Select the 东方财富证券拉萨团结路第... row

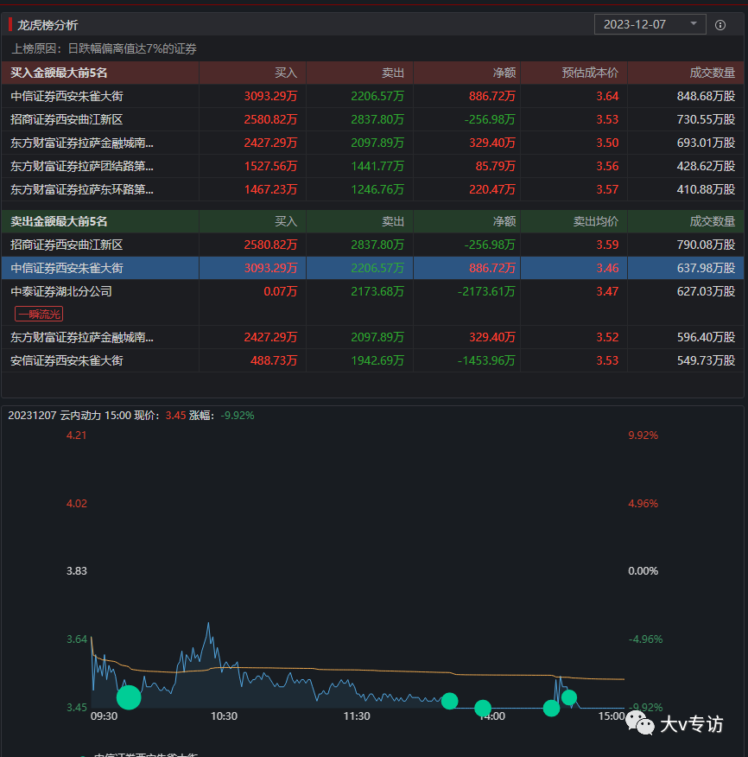point(372,166)
